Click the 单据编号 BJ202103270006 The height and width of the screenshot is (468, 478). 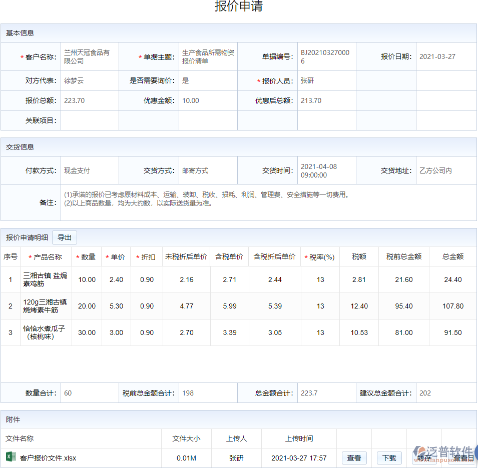pos(326,56)
